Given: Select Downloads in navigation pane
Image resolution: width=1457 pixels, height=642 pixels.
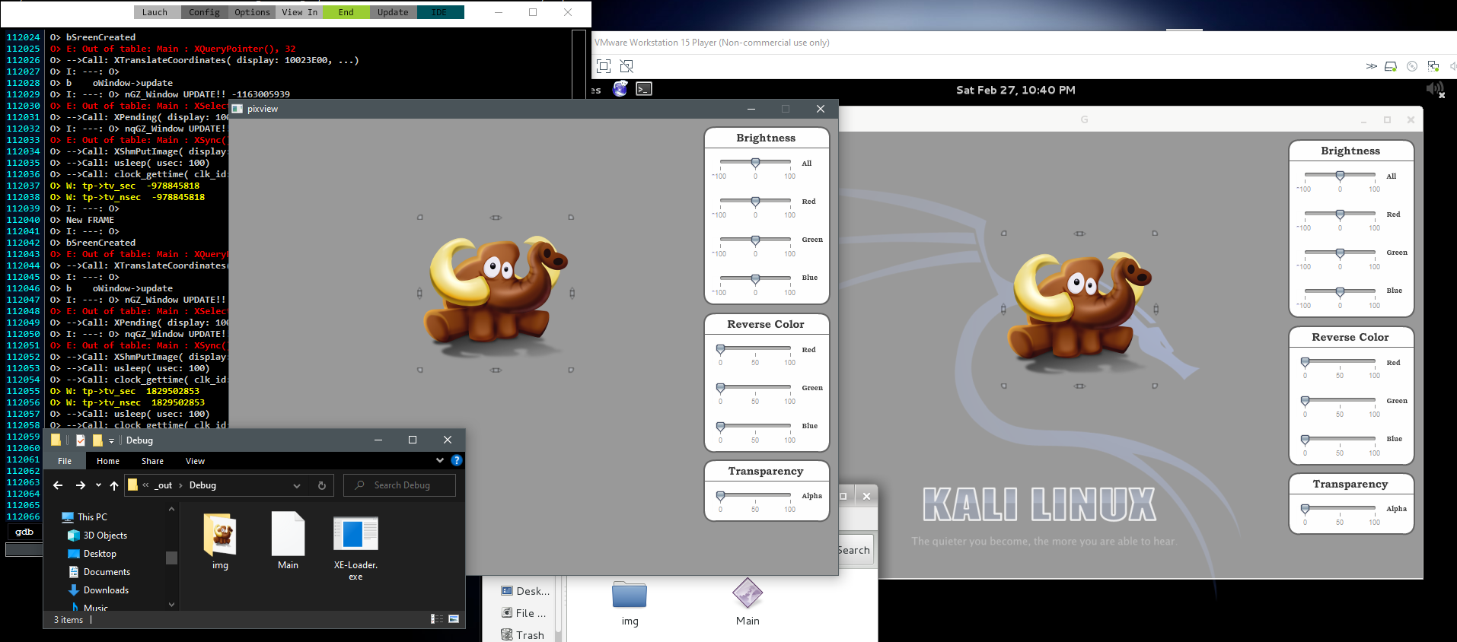Looking at the screenshot, I should click(106, 590).
